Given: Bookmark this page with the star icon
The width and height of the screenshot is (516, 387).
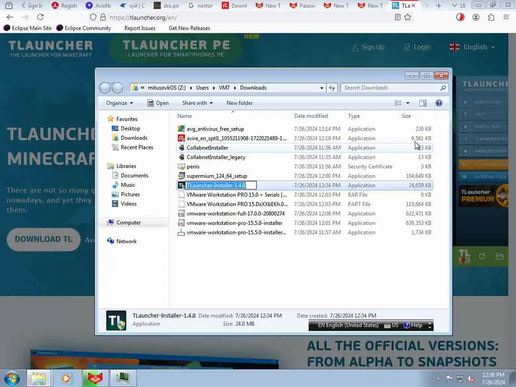Looking at the screenshot, I should 408,17.
